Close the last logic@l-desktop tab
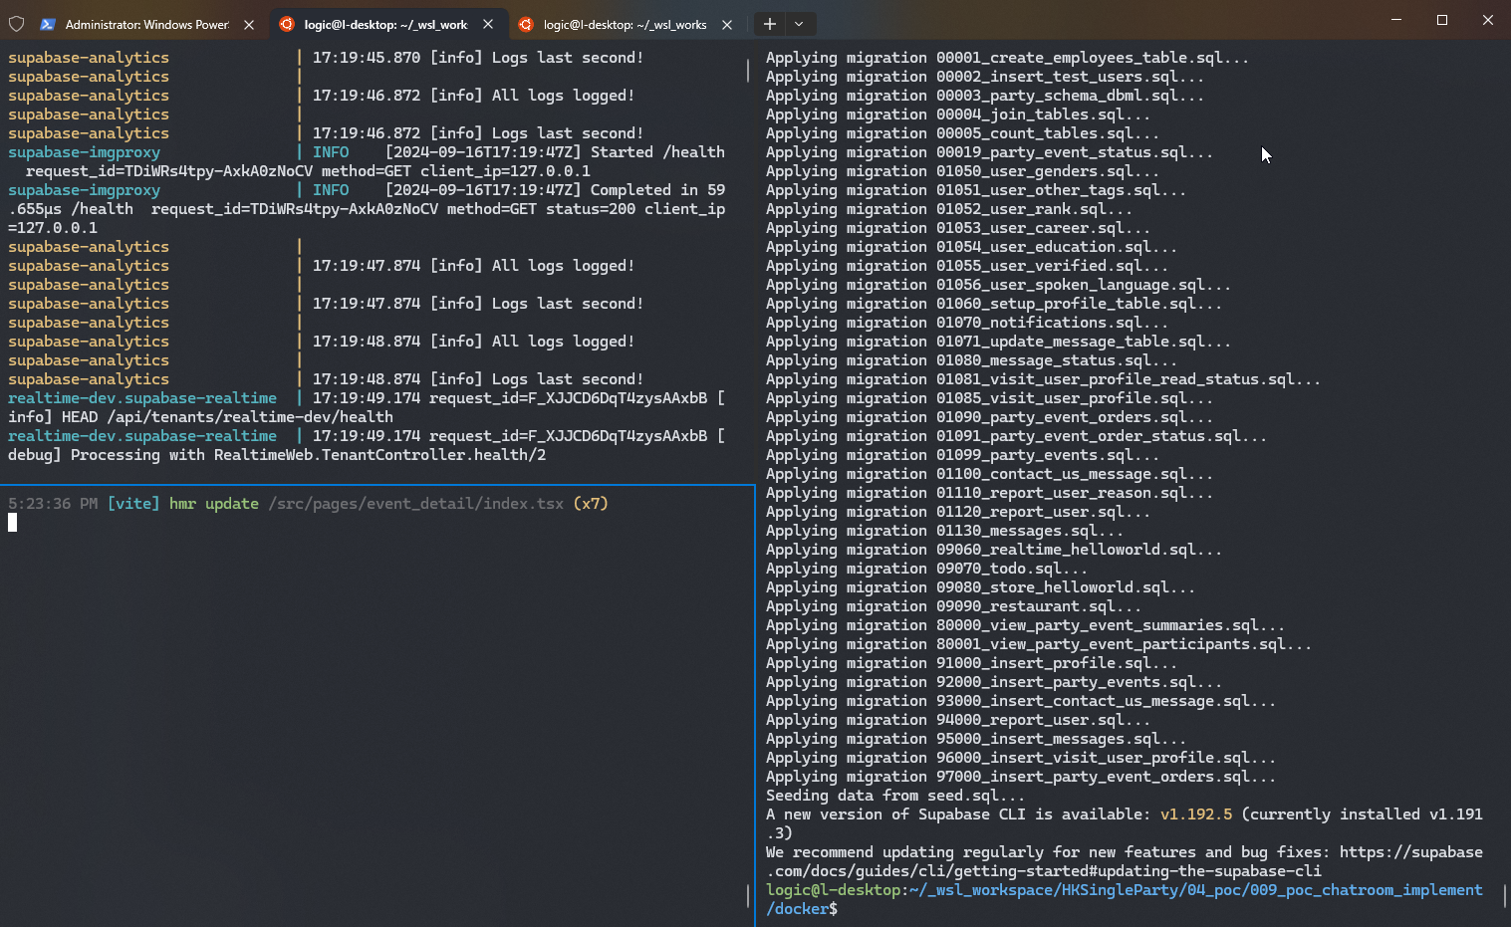 click(x=727, y=25)
